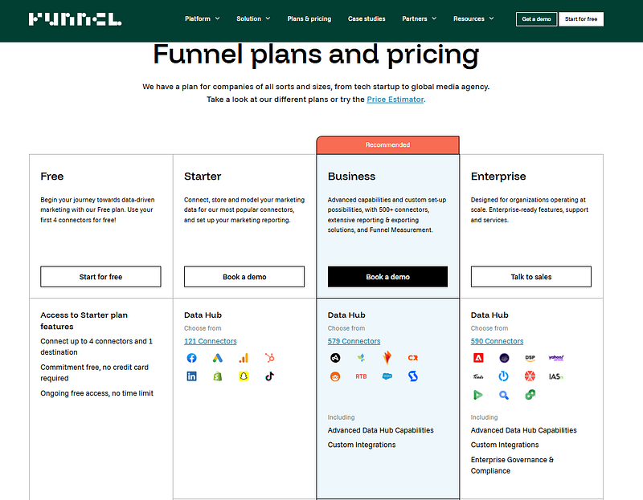This screenshot has width=643, height=500.
Task: Click the Yahoo connector icon
Action: coord(556,358)
